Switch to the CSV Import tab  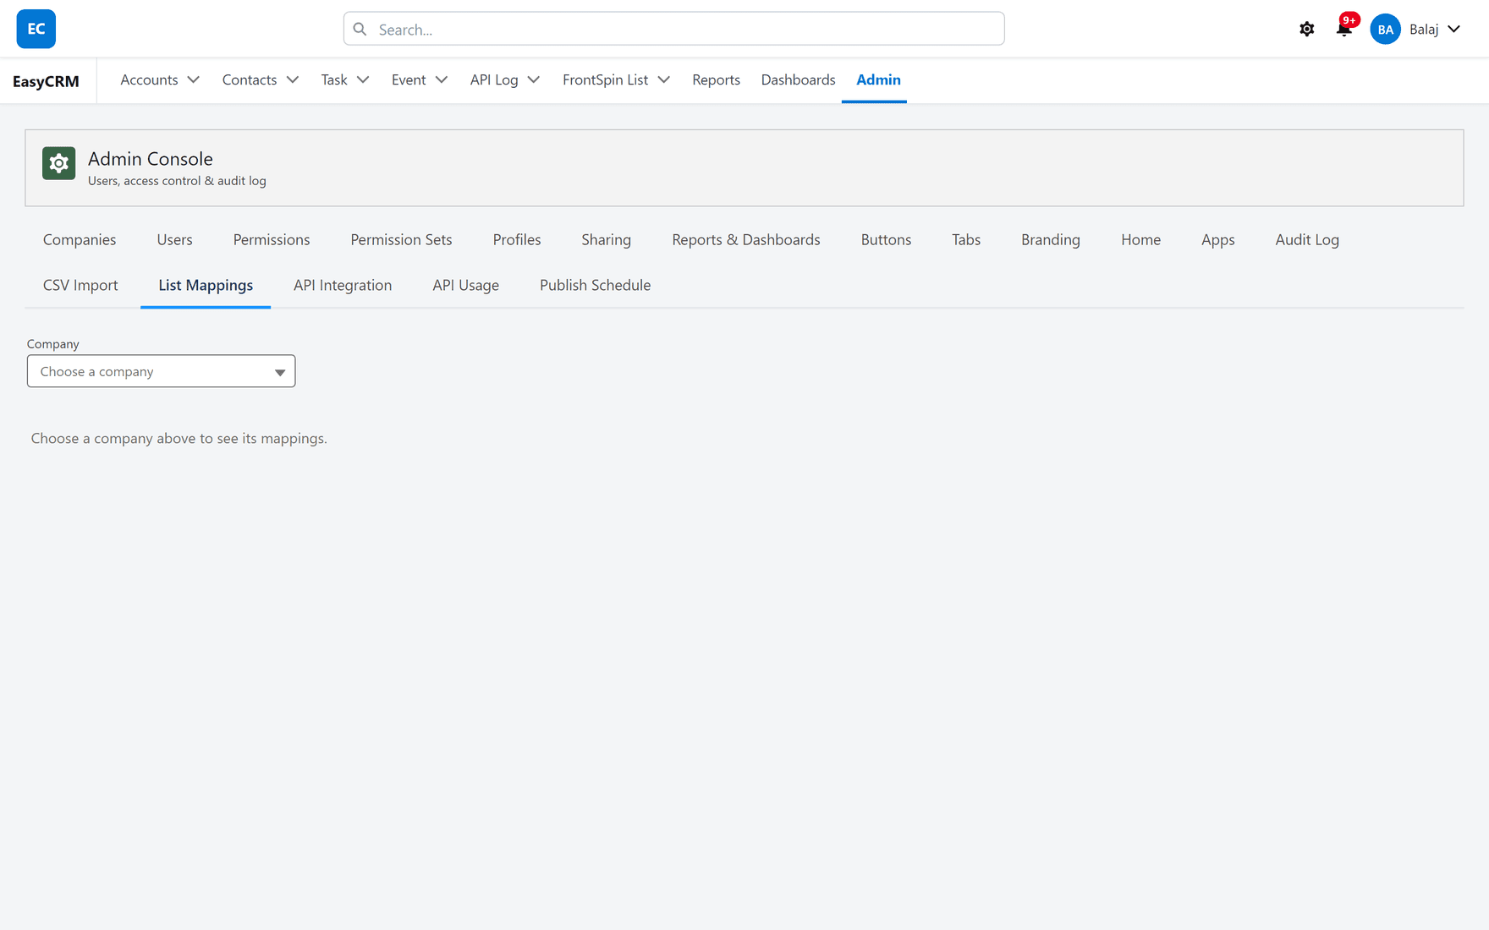tap(80, 285)
